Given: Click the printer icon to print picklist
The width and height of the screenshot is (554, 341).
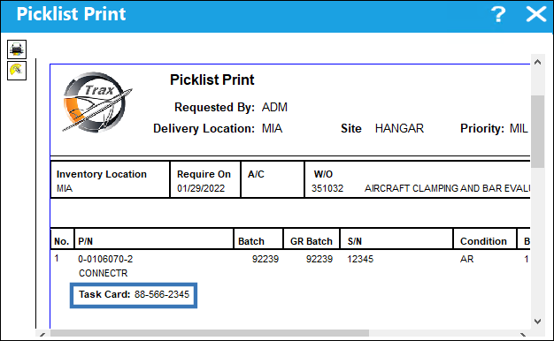Looking at the screenshot, I should (x=17, y=49).
